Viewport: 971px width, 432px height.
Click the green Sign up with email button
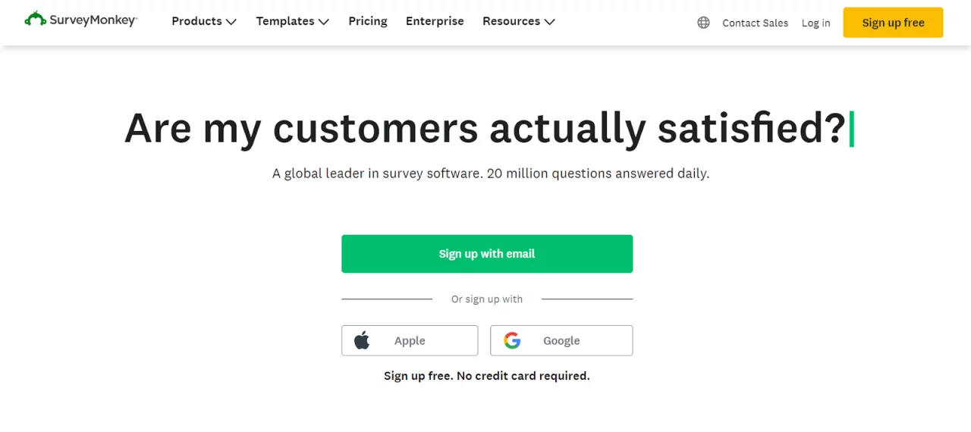(x=487, y=254)
